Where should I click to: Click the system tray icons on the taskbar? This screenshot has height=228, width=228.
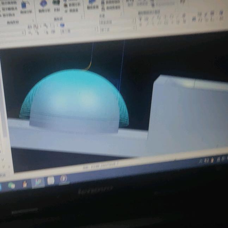211,160
